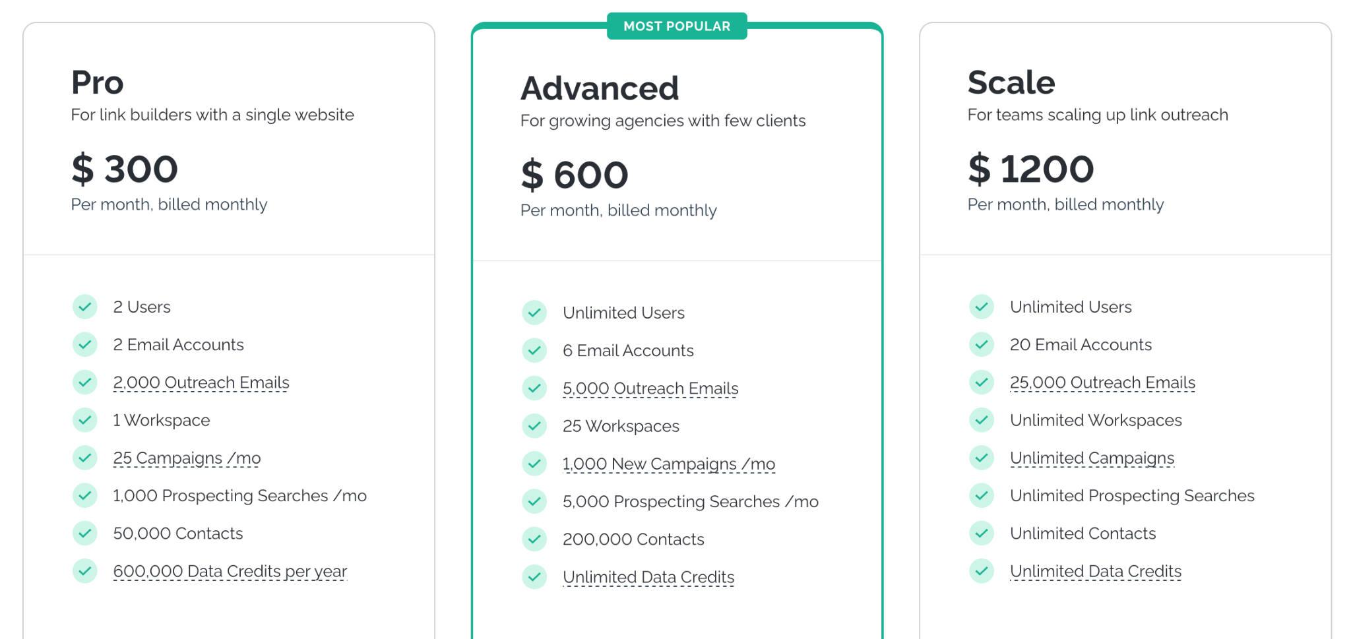
Task: Click Scale plan's Unlimited Data Credits text
Action: coord(1096,571)
